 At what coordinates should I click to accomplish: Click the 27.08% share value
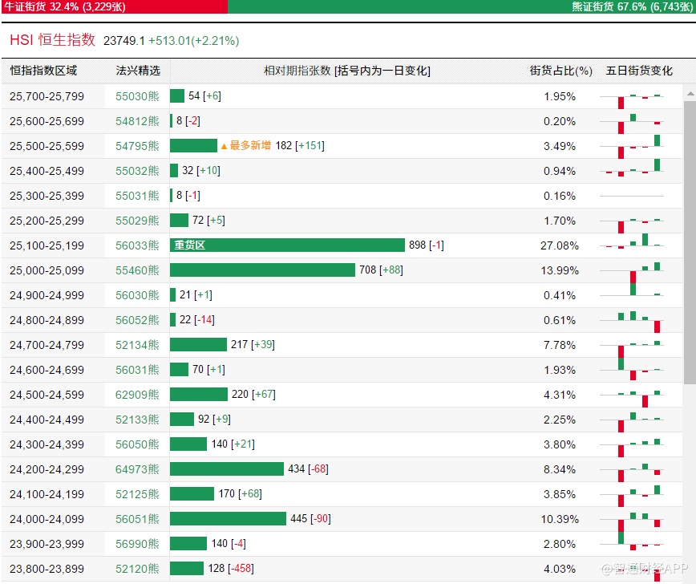[560, 245]
